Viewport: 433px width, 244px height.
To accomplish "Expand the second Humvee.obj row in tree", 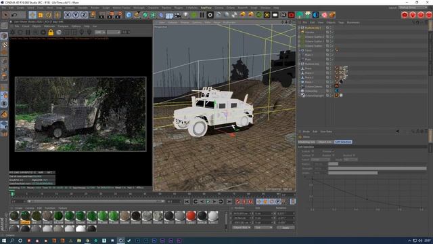I will [299, 64].
